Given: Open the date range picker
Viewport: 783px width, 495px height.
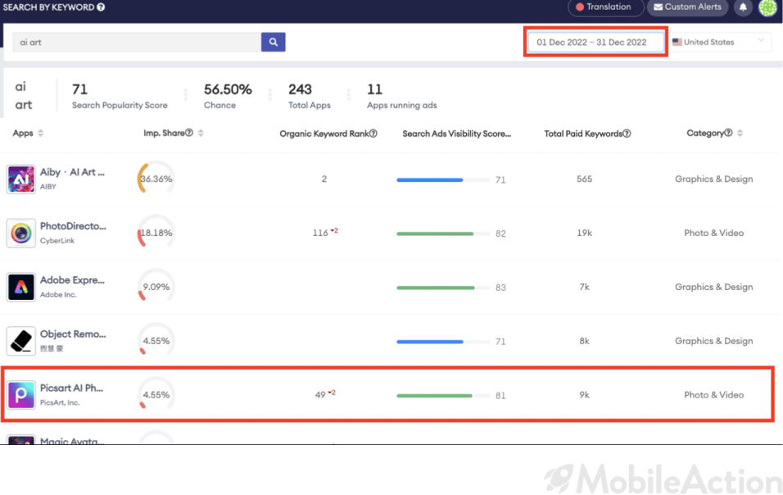Looking at the screenshot, I should click(596, 42).
